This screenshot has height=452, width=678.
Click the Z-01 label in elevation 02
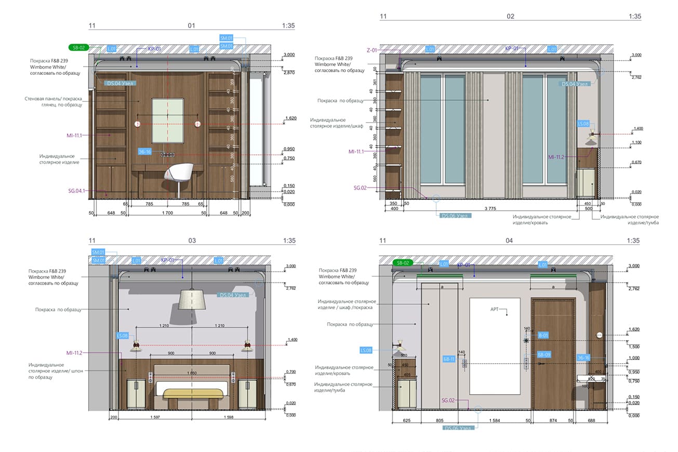[372, 50]
